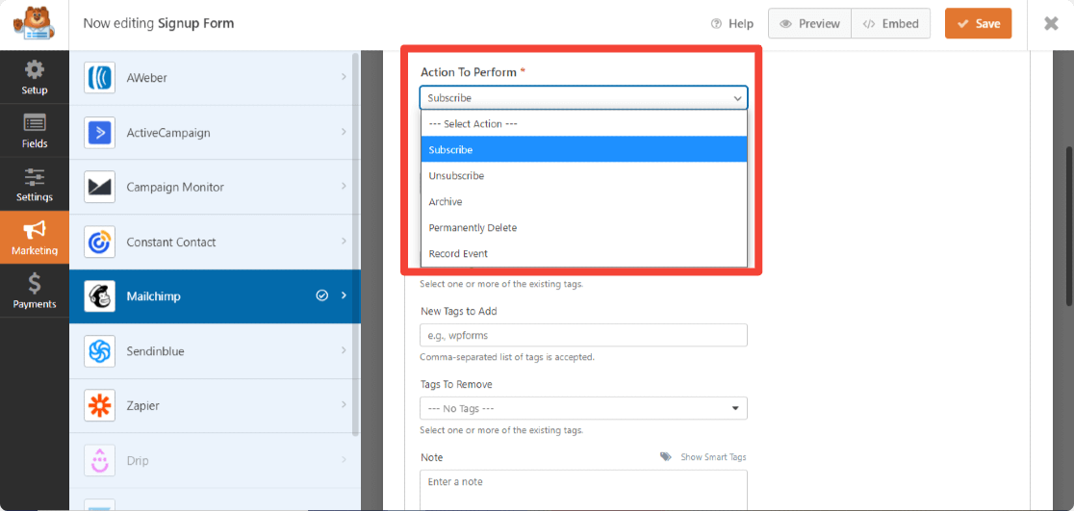Viewport: 1074px width, 511px height.
Task: Click the page vertical scrollbar
Action: (x=1068, y=226)
